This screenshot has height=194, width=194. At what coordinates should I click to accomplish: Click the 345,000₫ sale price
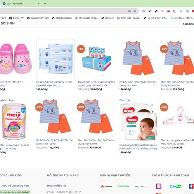96,89
